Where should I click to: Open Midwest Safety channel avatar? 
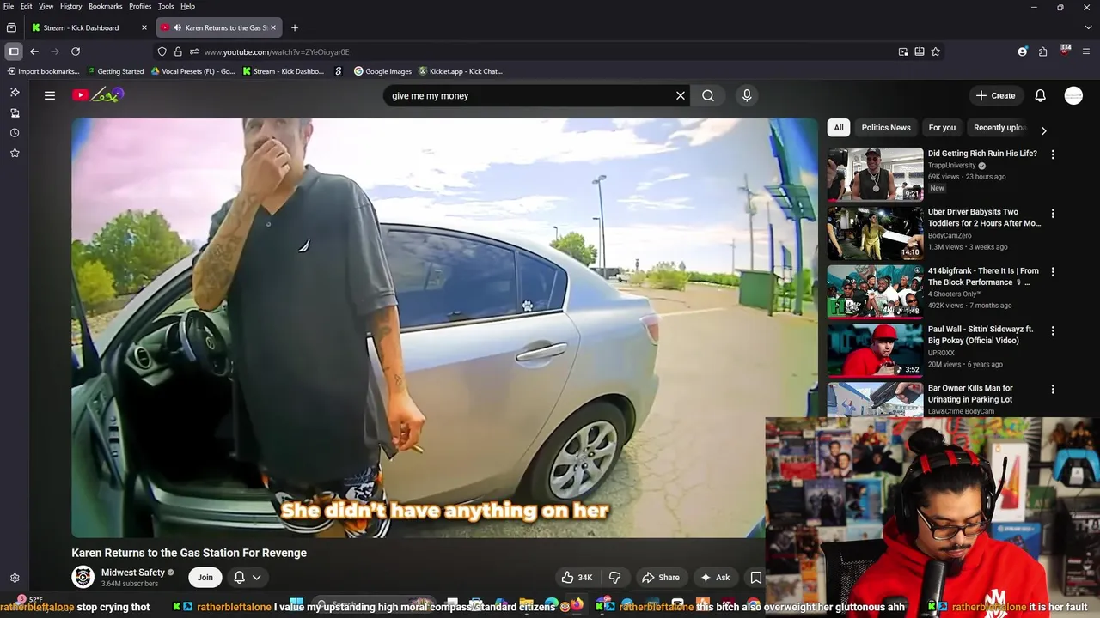tap(83, 577)
